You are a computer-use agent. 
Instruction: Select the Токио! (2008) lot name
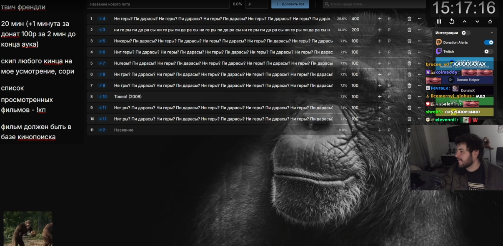(x=128, y=97)
